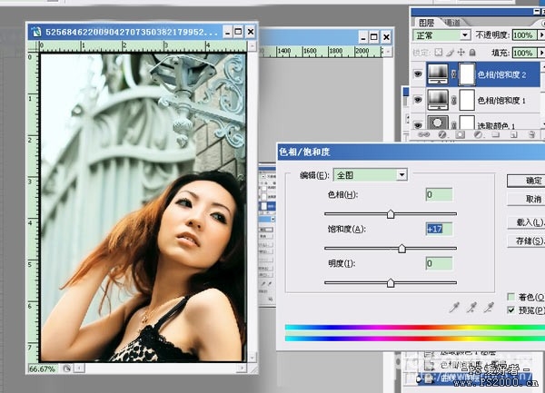Hide the 色相/饱和度 1 layer eye
This screenshot has width=545, height=393.
click(418, 100)
